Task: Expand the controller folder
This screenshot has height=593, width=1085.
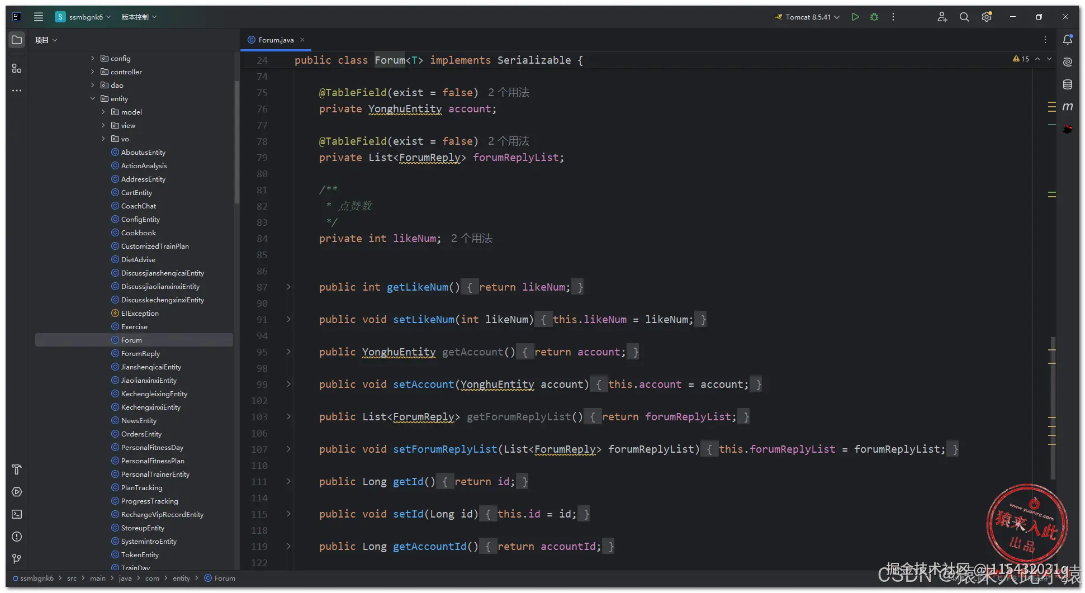Action: [93, 72]
